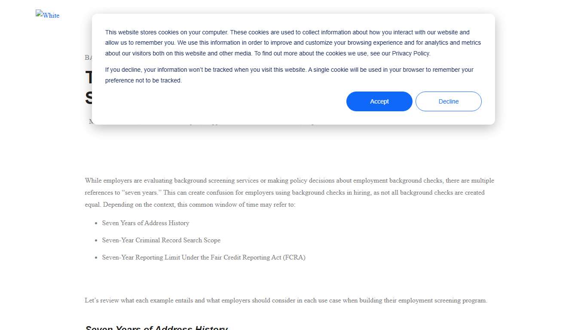Viewport: 587px width, 330px height.
Task: Decline cookie tracking via Decline button
Action: click(449, 101)
